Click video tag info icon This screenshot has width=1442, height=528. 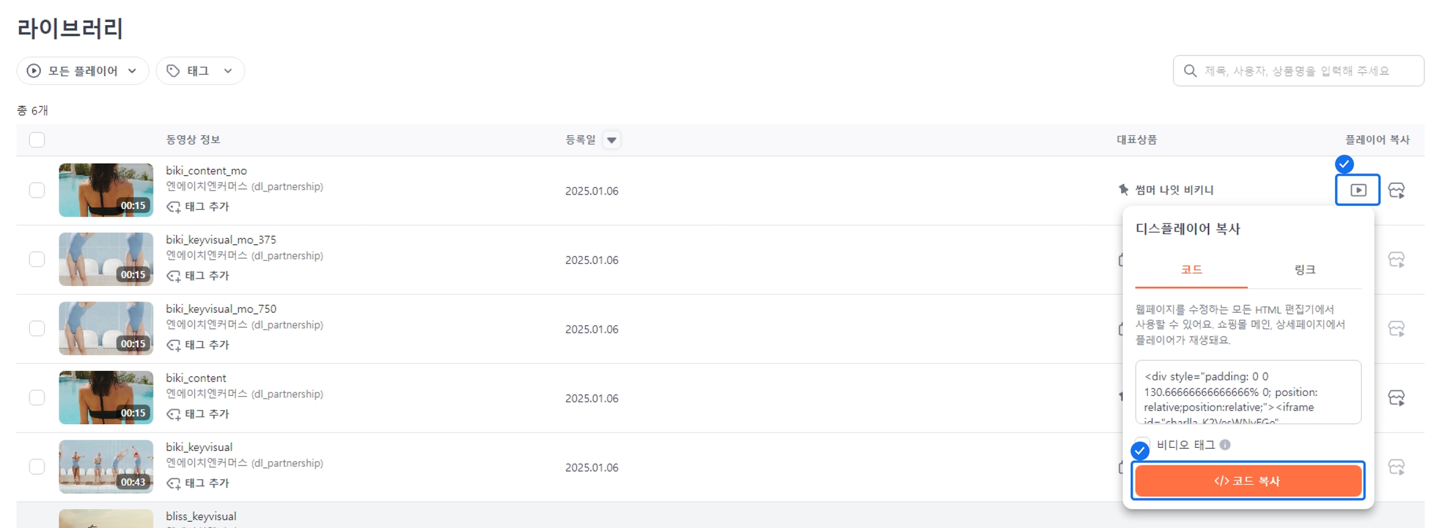click(x=1225, y=445)
